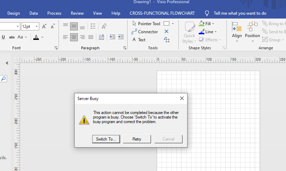Screen dimensions: 286x171
Task: Open the Design tab
Action: tap(14, 13)
